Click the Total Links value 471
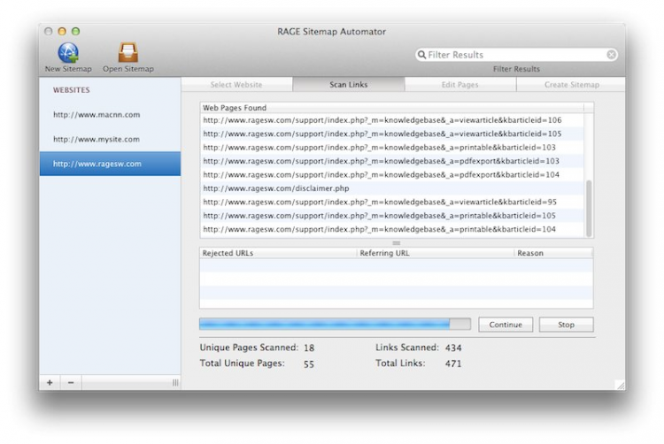Image resolution: width=664 pixels, height=444 pixels. tap(453, 364)
